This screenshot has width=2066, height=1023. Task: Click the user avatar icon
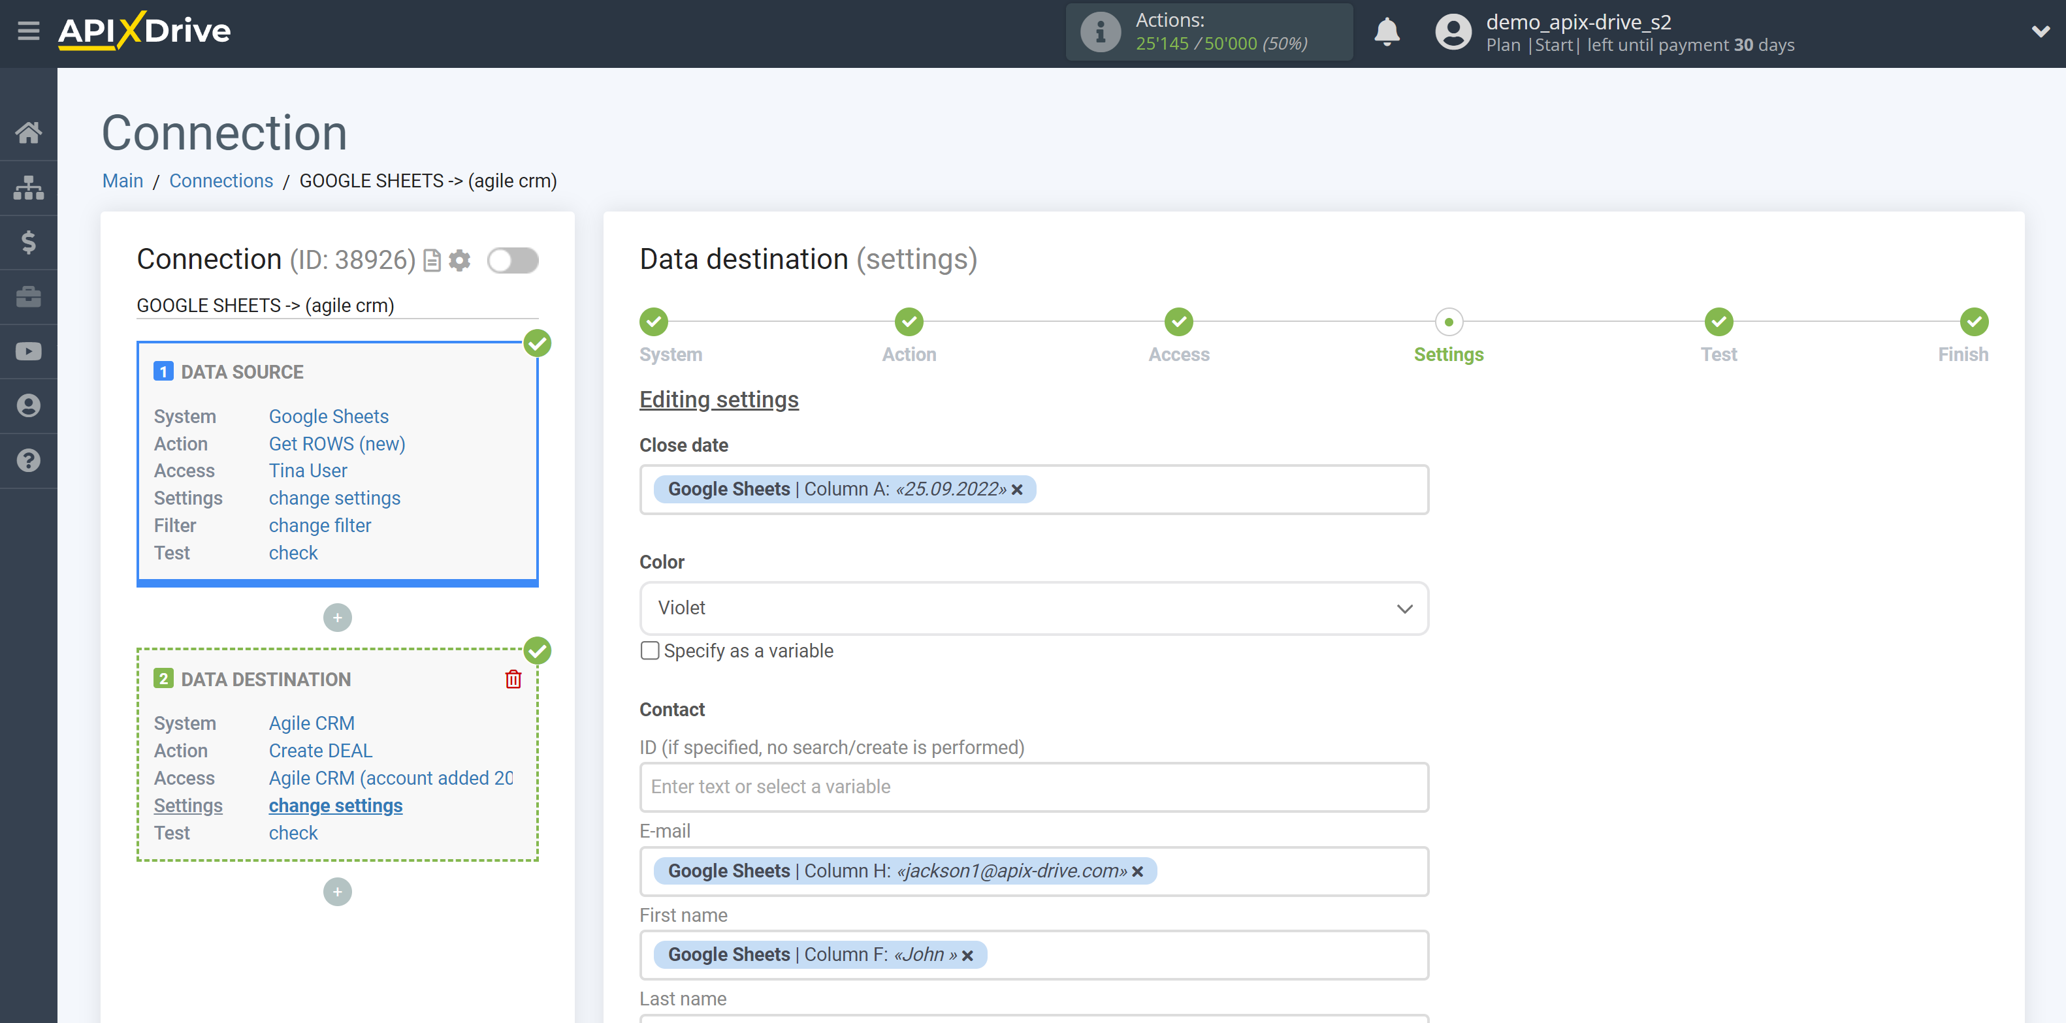1453,32
